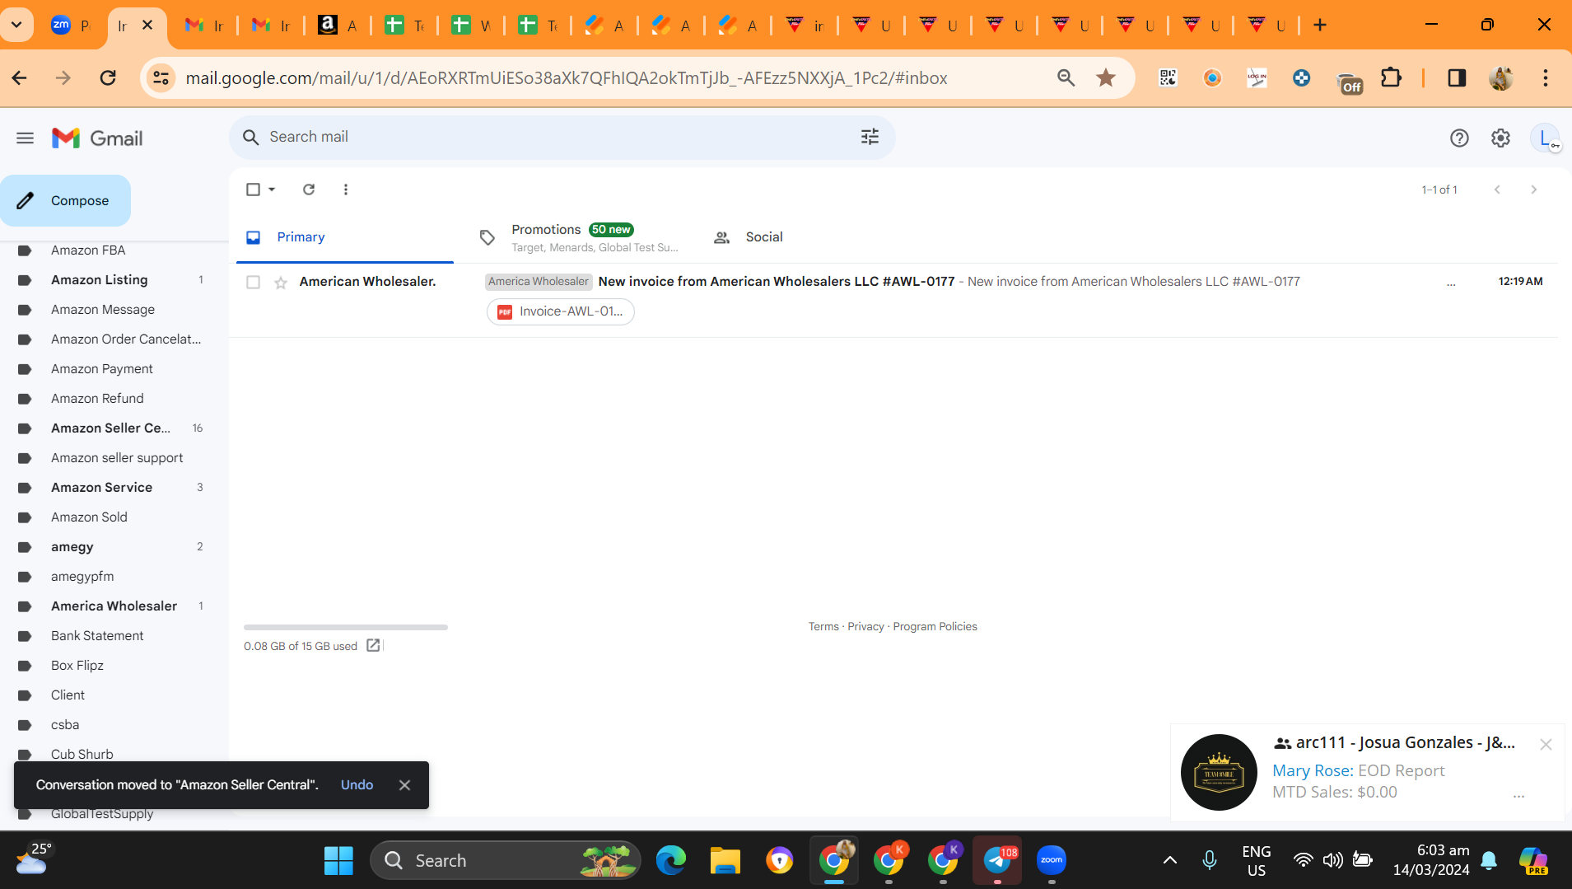Go back in browser history
This screenshot has height=889, width=1572.
tap(20, 77)
